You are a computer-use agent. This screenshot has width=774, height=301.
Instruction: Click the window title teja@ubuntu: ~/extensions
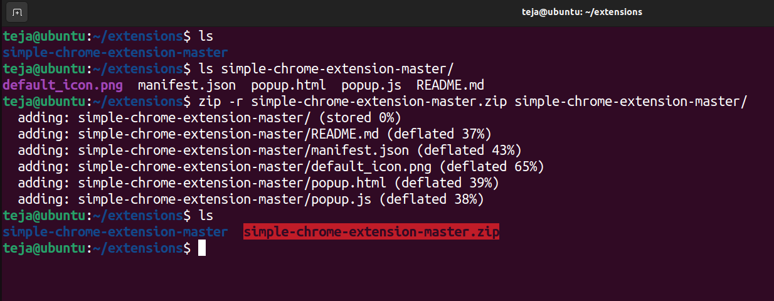(x=581, y=12)
